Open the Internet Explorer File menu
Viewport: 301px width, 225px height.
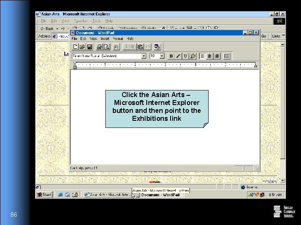click(43, 21)
